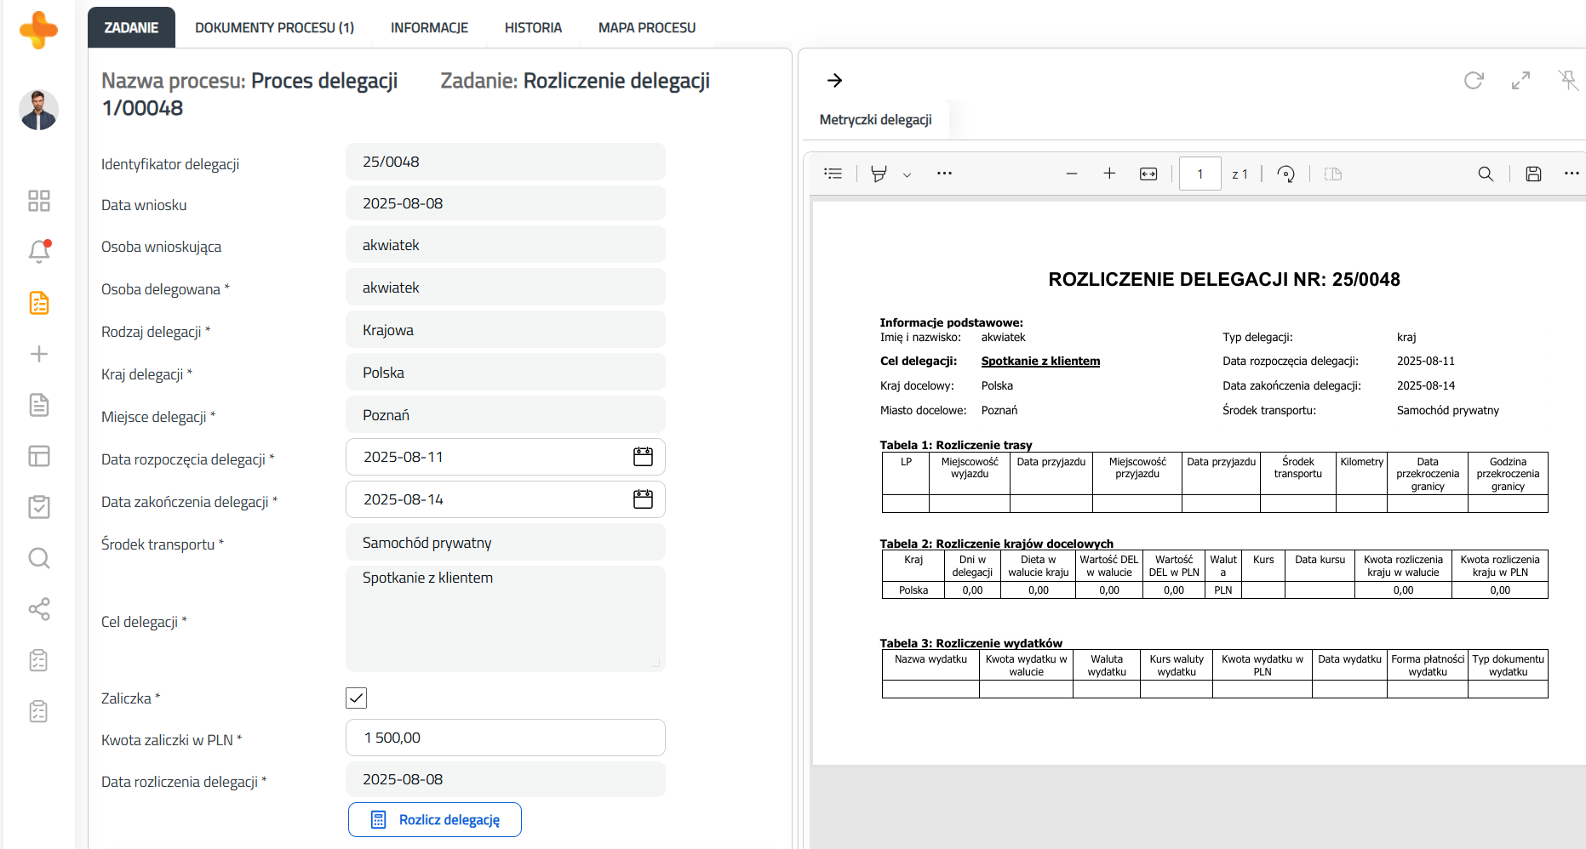Click the Tabela 1: Rozliczenie trasy heading

pyautogui.click(x=955, y=445)
